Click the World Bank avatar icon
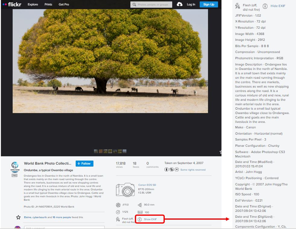 point(14,166)
